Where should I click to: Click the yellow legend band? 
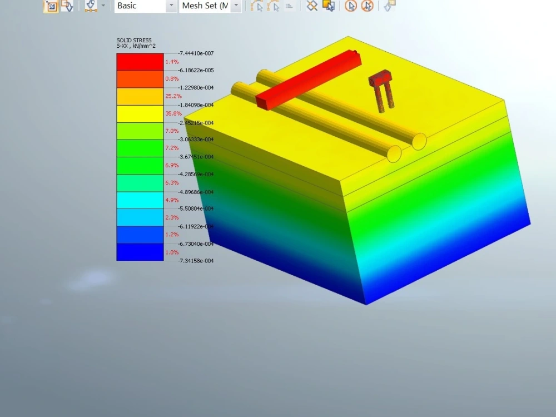[139, 113]
